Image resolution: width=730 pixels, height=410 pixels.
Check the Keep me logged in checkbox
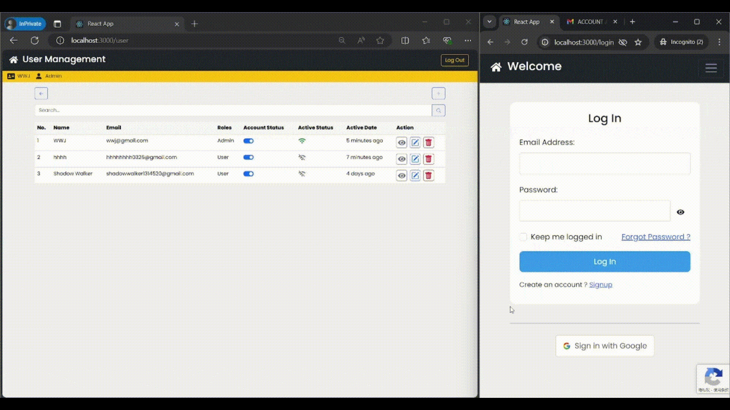point(523,237)
